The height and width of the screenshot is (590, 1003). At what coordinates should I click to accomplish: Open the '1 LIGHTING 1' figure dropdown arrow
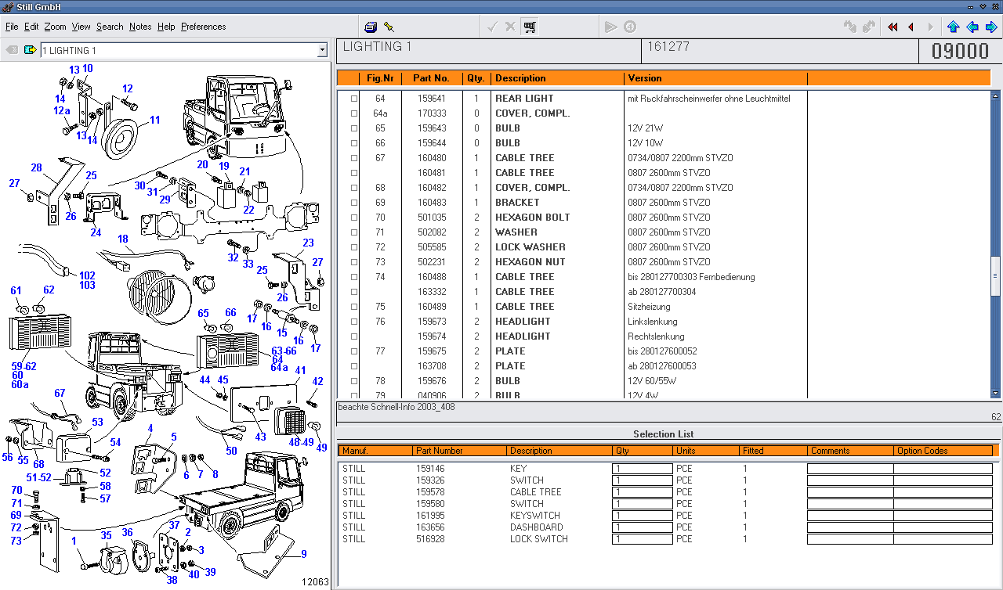(322, 50)
